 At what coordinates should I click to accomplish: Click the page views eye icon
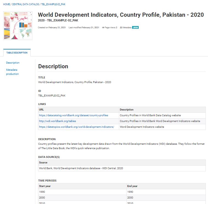click(x=103, y=28)
